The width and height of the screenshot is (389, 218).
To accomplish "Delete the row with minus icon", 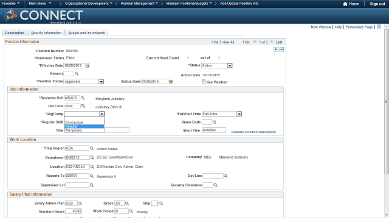I will [281, 50].
